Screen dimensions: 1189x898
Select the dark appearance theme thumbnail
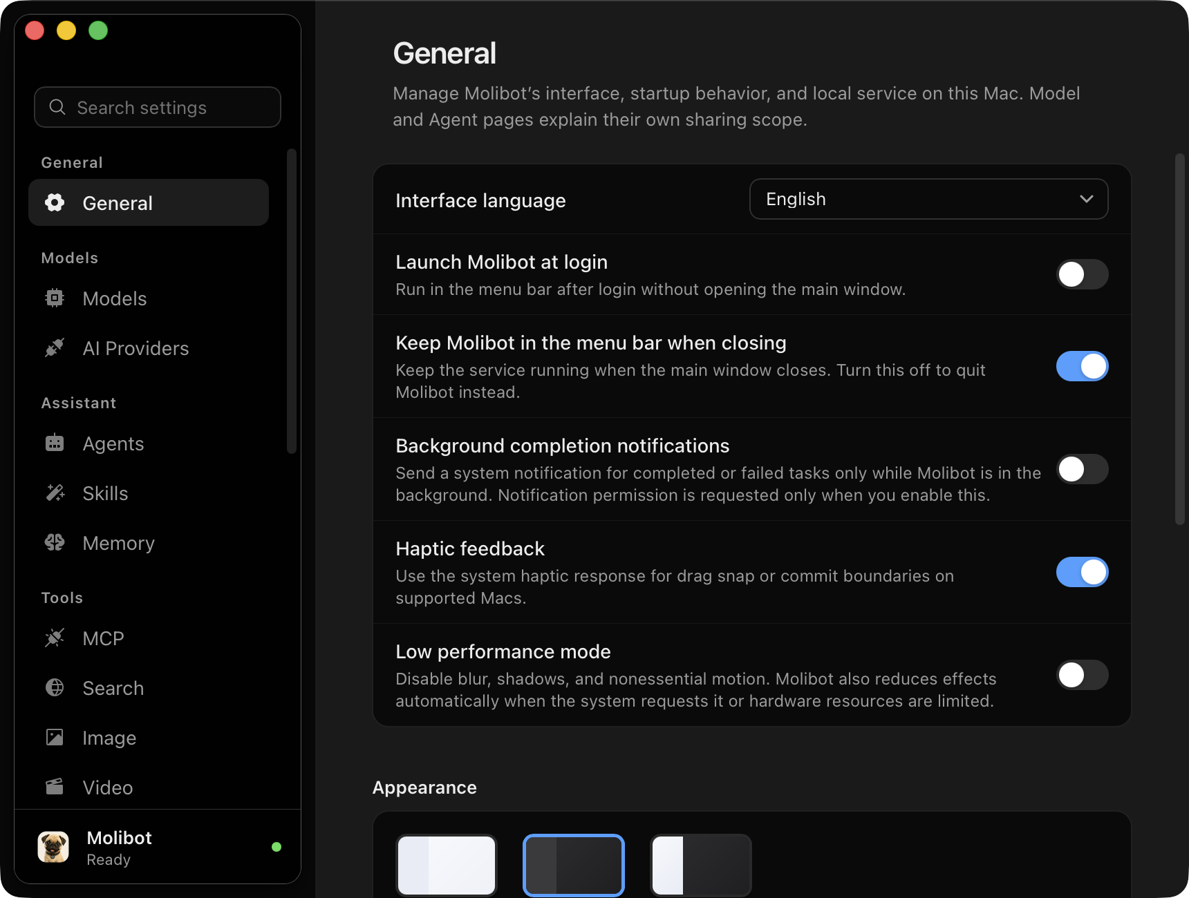tap(574, 866)
